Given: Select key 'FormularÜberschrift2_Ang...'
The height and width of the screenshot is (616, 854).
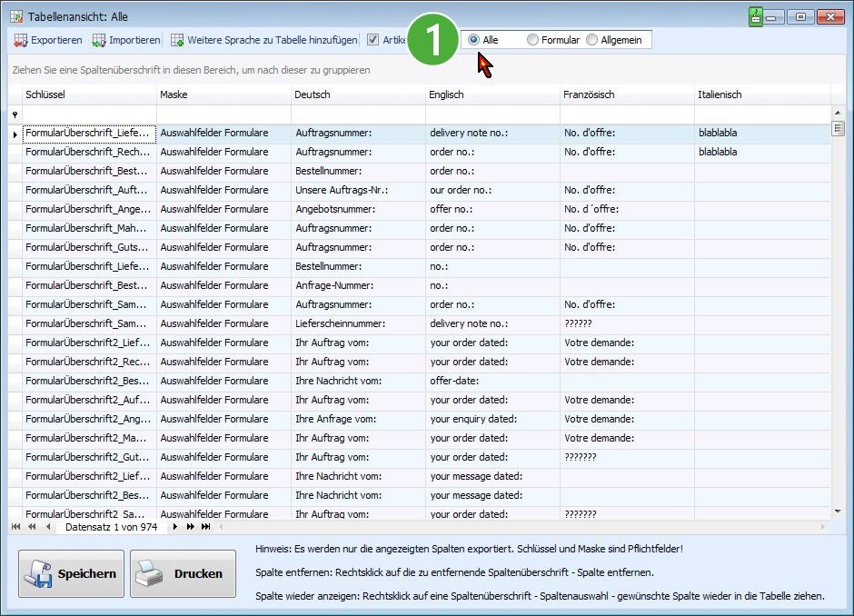Looking at the screenshot, I should 89,419.
